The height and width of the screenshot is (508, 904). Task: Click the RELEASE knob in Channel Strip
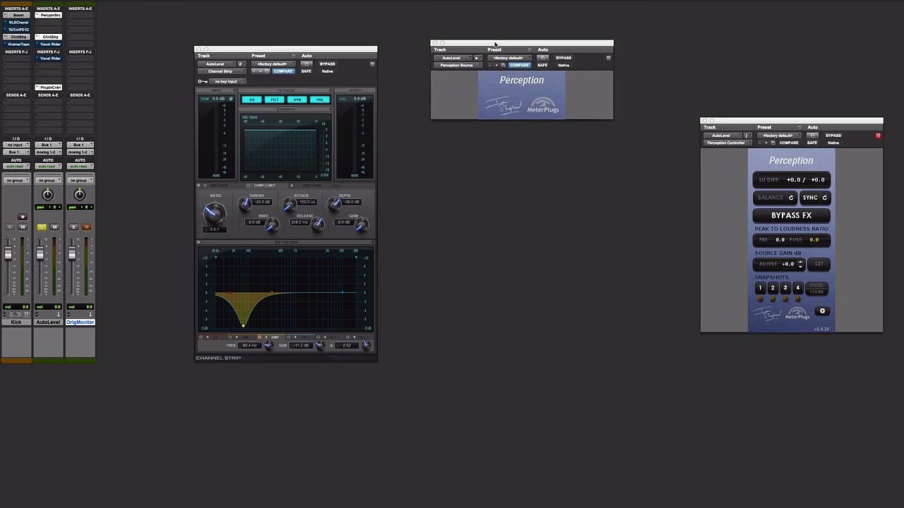click(317, 224)
